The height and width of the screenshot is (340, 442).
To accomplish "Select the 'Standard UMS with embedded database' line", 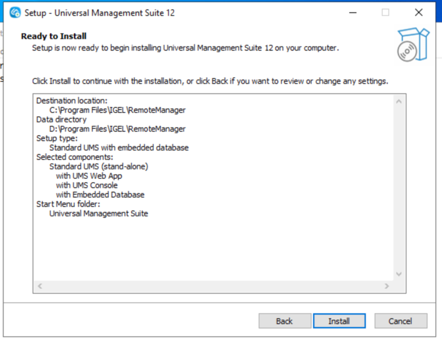I will tap(119, 148).
